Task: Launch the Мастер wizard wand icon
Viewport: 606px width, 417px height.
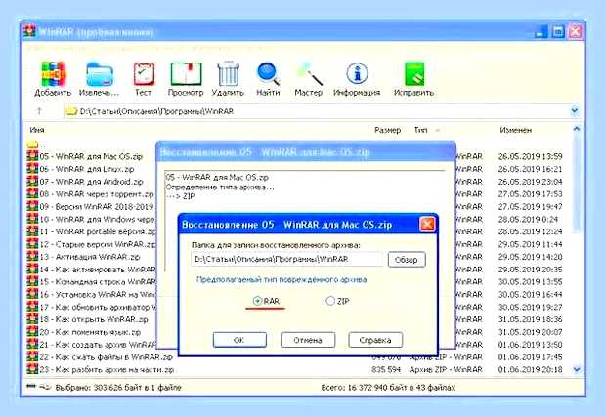Action: tap(309, 74)
